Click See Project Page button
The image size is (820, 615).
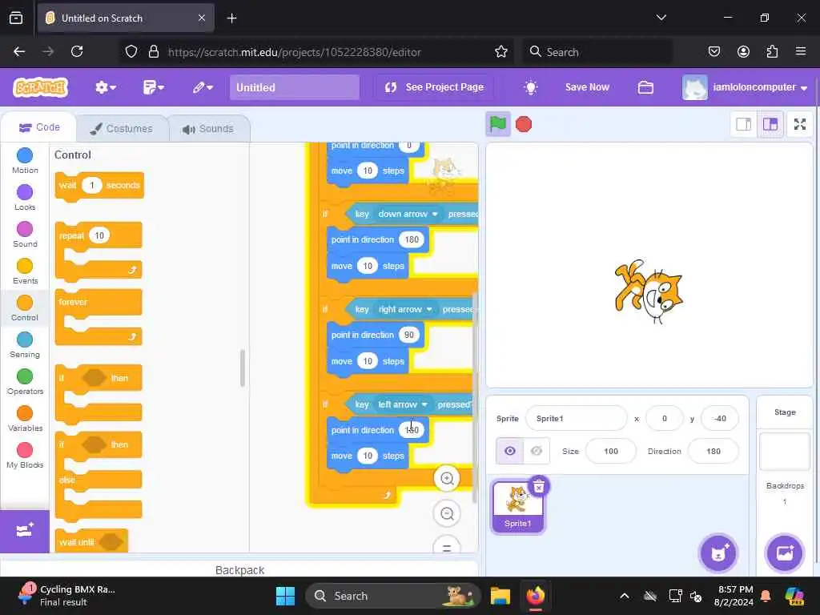coord(434,87)
